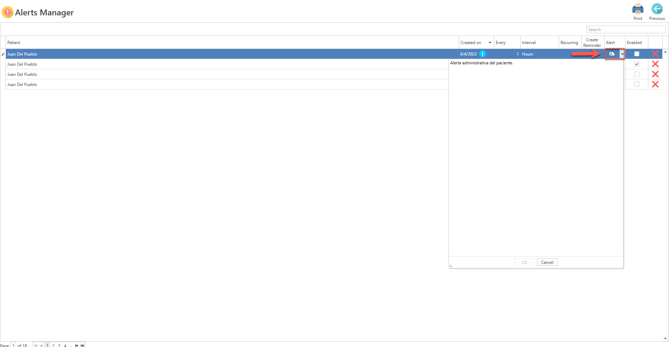Viewport: 669px width, 347px height.
Task: Go back with the Previous icon
Action: pos(657,9)
